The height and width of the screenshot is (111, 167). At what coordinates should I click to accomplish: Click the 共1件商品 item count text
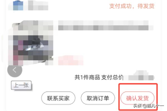[x=87, y=77]
